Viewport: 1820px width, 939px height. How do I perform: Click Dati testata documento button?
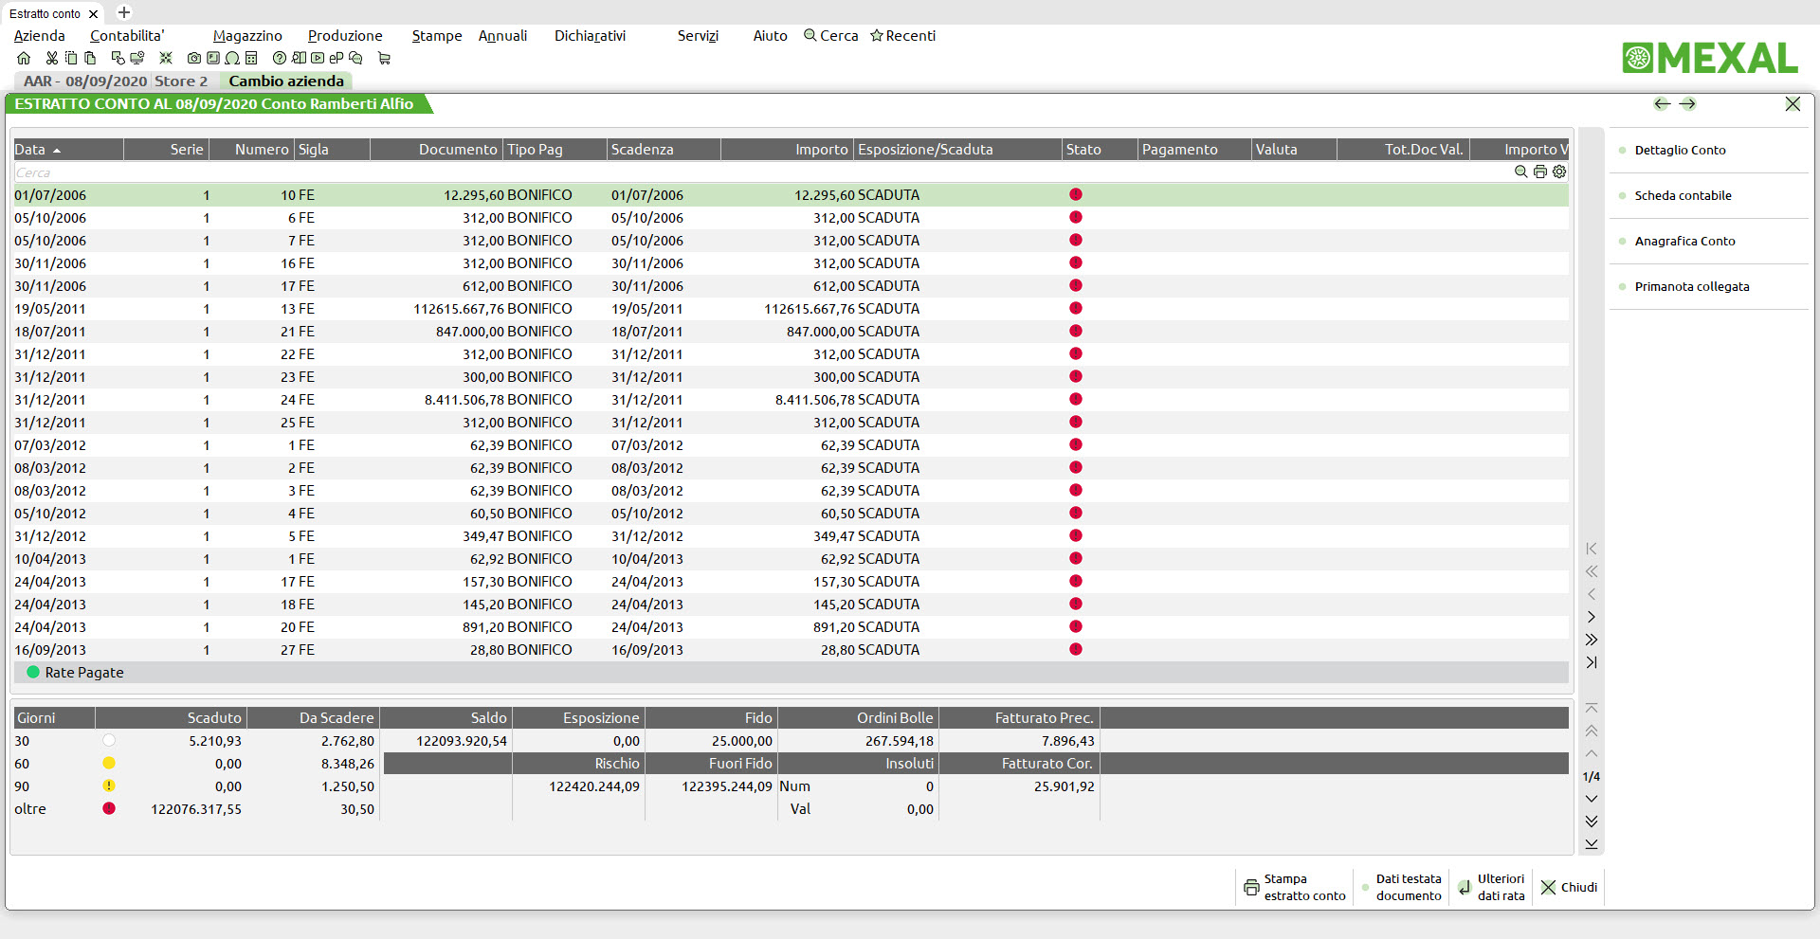pyautogui.click(x=1401, y=887)
